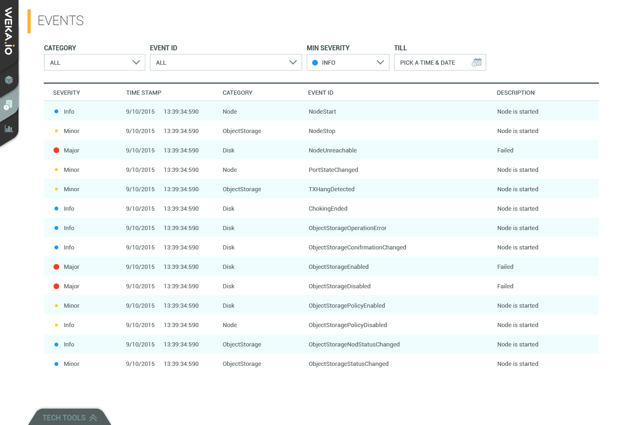
Task: Click the DESCRIPTION column header
Action: click(x=516, y=92)
